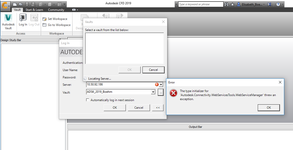This screenshot has height=150, width=293.
Task: Switch to the Start & Learn tab
Action: [34, 10]
